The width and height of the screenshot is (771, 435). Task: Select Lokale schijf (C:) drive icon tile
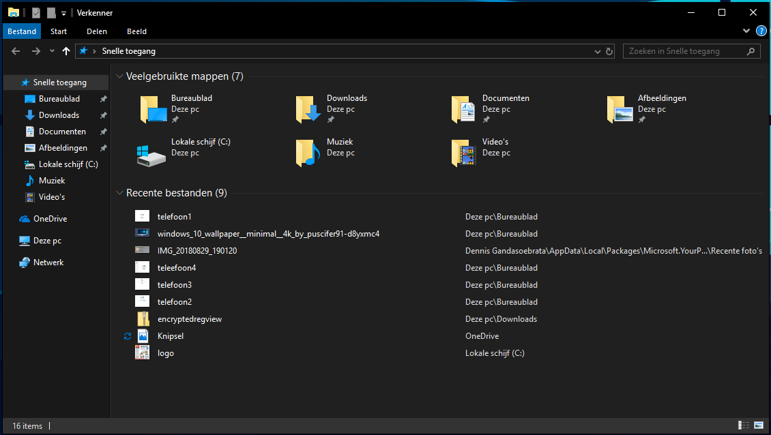coord(151,155)
